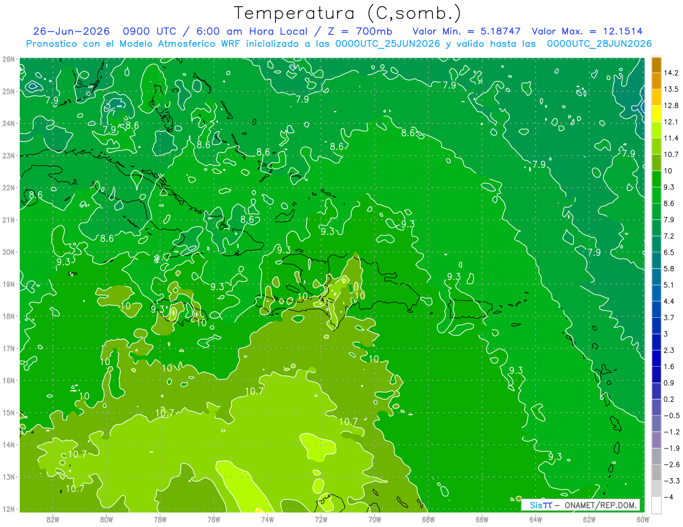Click the '72W' longitude axis label
This screenshot has width=683, height=527.
[321, 519]
